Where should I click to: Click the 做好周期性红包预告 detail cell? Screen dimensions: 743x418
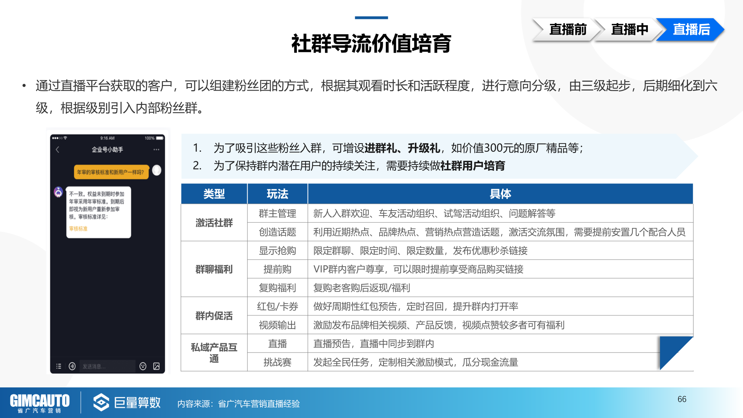(x=500, y=306)
